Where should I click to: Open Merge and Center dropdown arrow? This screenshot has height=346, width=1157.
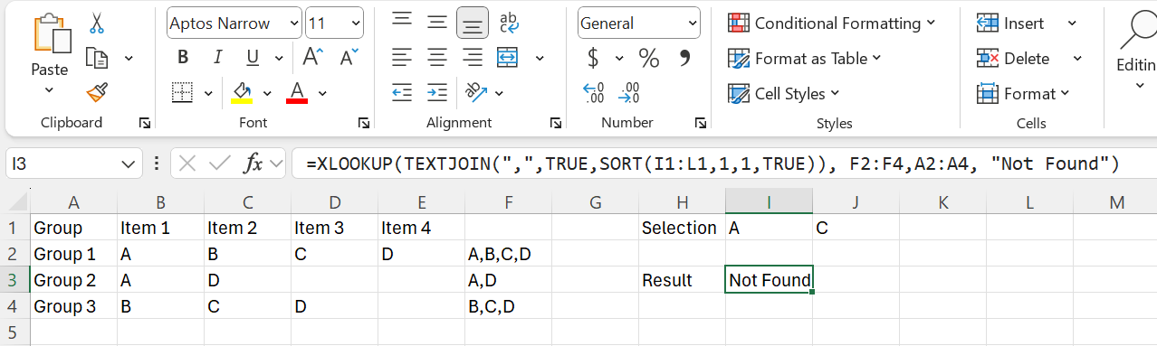tap(540, 59)
